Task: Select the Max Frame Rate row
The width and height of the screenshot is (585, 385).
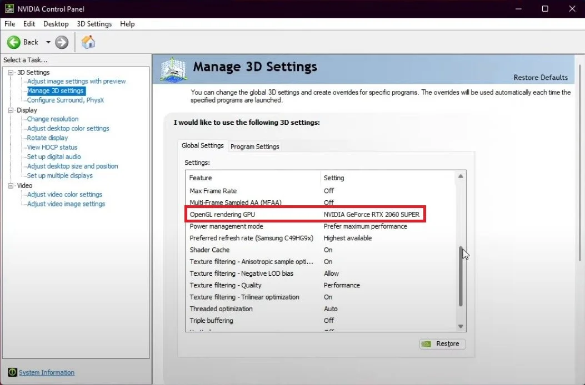Action: click(321, 191)
